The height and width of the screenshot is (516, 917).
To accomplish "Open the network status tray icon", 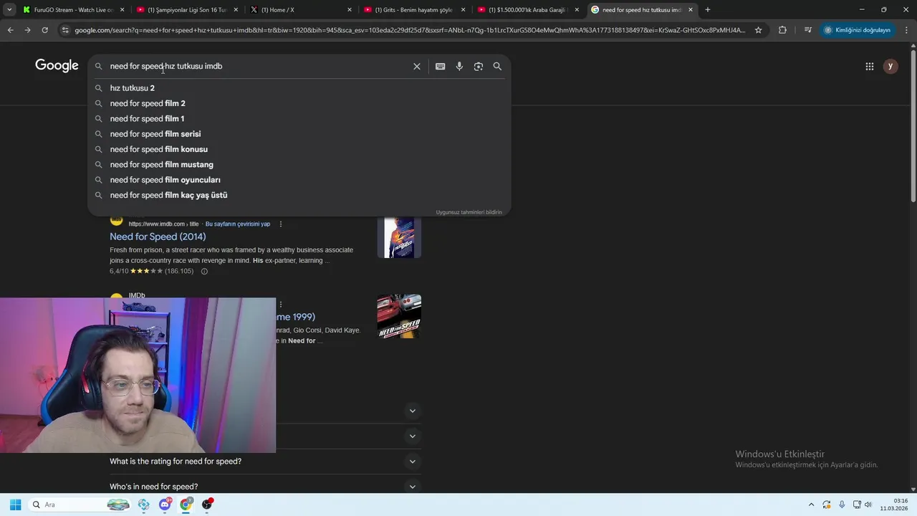I will (857, 505).
